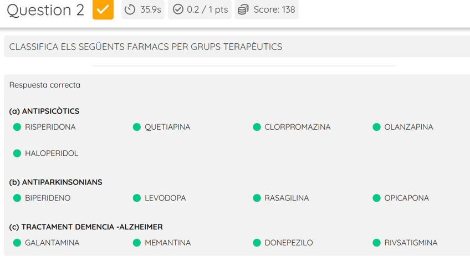470x261 pixels.
Task: Click the Score: 138 badge text
Action: click(274, 10)
